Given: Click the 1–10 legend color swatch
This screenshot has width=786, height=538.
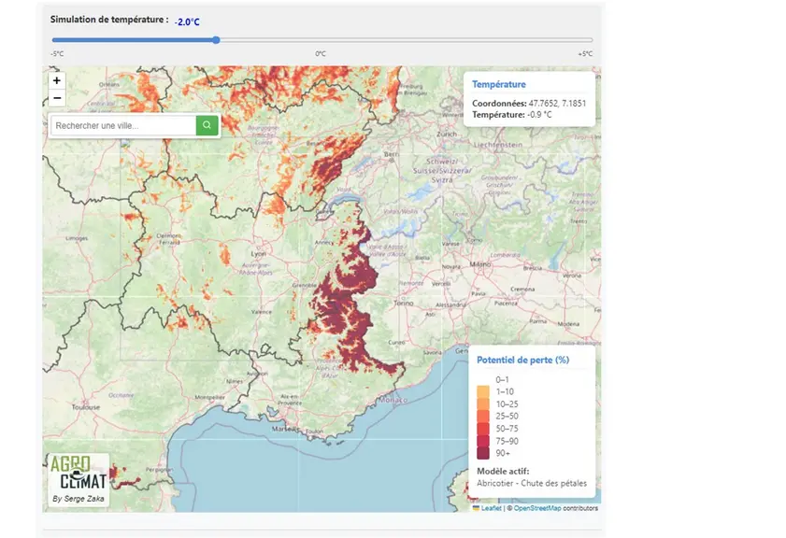Looking at the screenshot, I should pyautogui.click(x=483, y=391).
